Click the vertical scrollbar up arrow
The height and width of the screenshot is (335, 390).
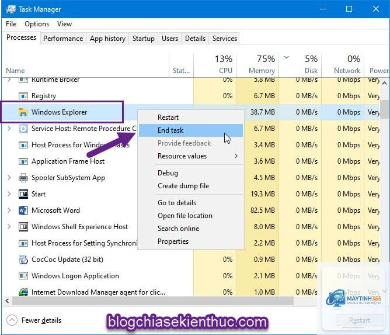[x=384, y=84]
